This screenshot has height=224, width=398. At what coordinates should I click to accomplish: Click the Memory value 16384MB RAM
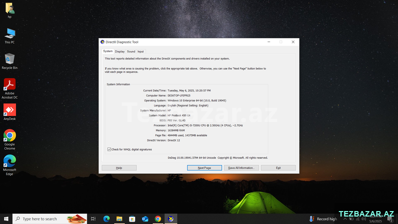(x=176, y=130)
